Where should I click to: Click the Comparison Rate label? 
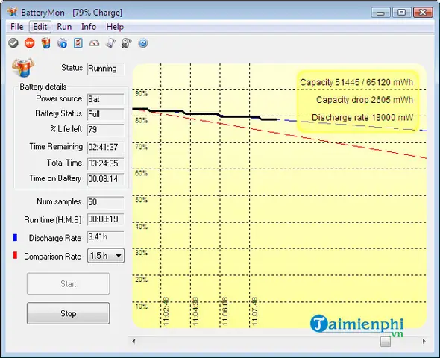(52, 257)
